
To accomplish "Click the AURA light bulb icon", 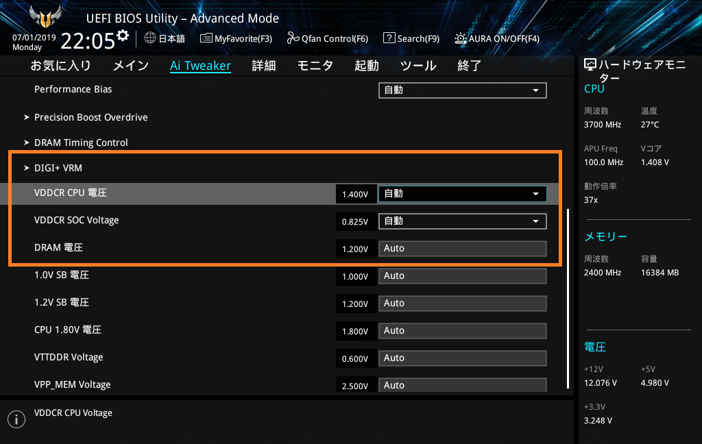I will click(460, 38).
